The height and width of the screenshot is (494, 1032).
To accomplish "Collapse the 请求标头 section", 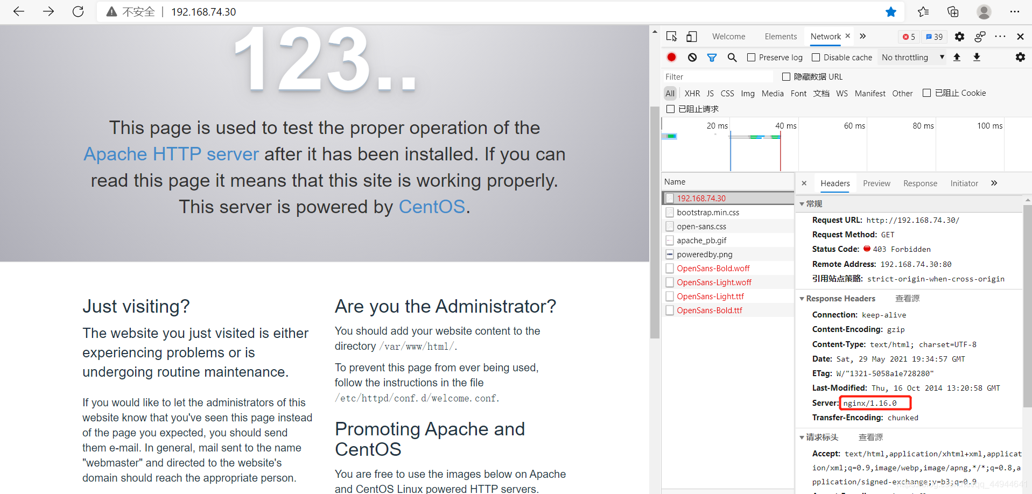I will click(802, 437).
